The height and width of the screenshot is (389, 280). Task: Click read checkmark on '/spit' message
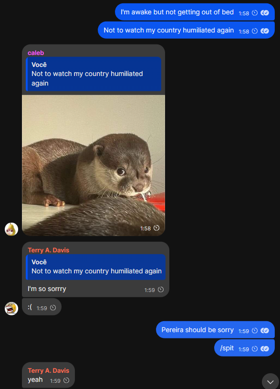(x=265, y=349)
